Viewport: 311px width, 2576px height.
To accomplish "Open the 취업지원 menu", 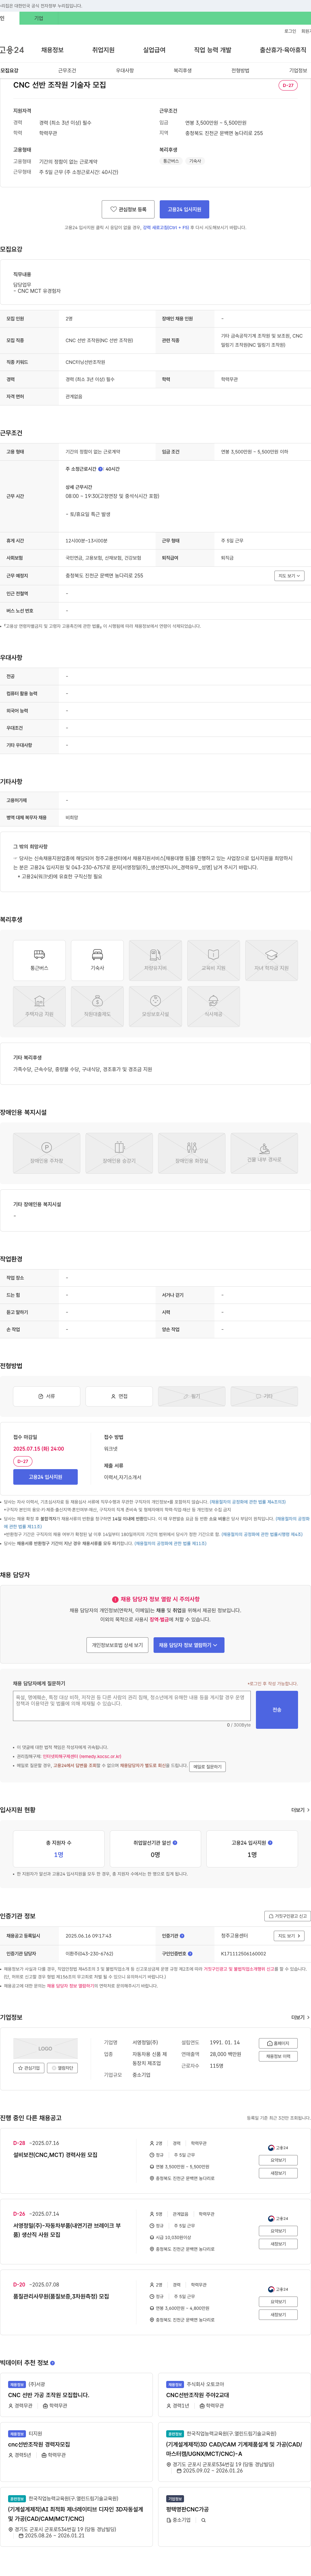I will [104, 50].
